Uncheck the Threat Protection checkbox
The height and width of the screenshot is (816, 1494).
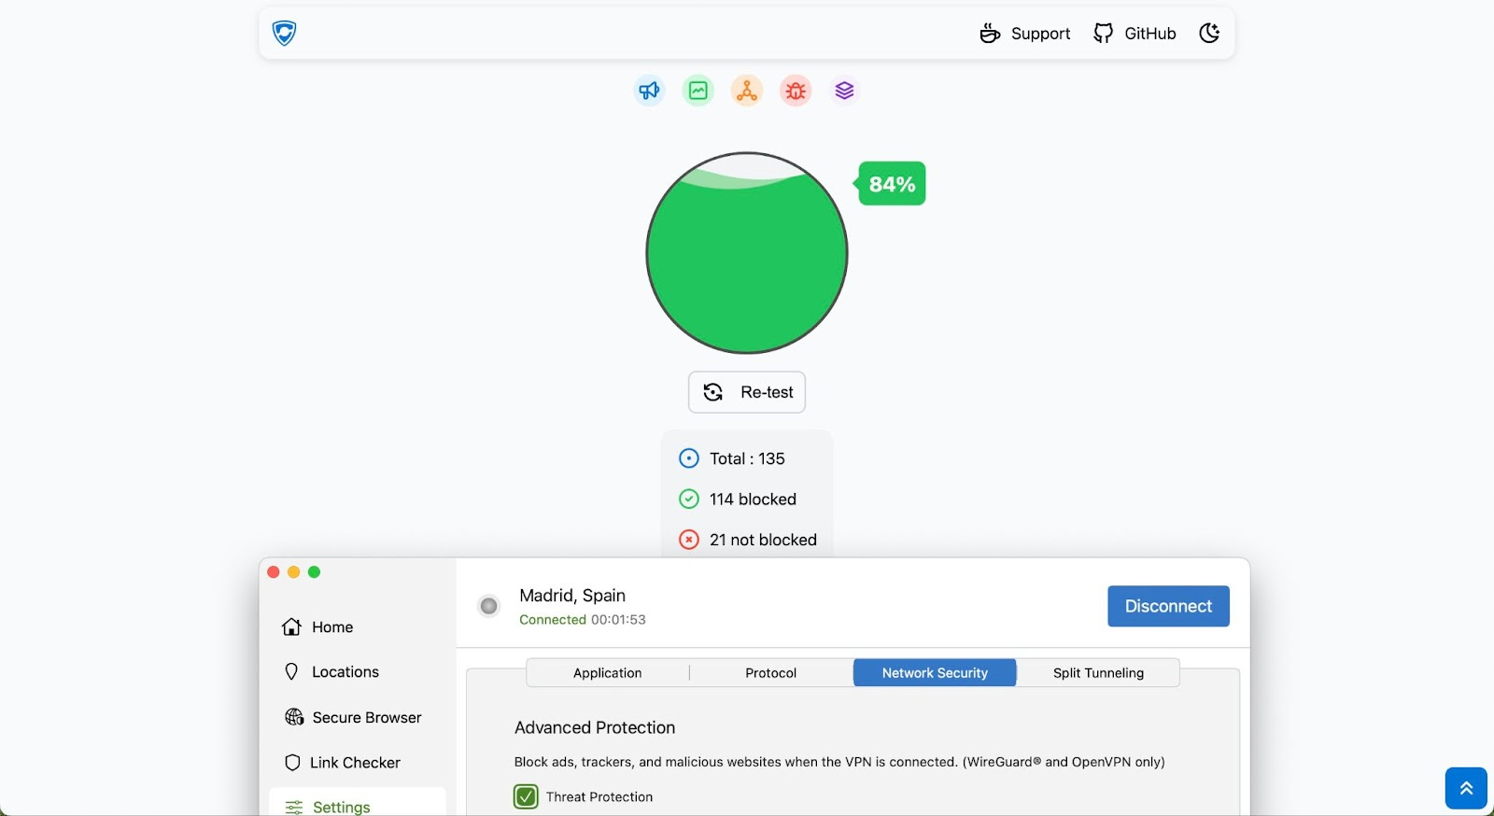(x=526, y=796)
